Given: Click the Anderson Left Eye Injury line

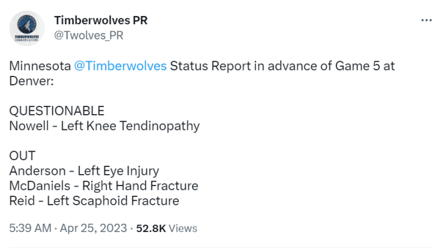Looking at the screenshot, I should [x=84, y=171].
